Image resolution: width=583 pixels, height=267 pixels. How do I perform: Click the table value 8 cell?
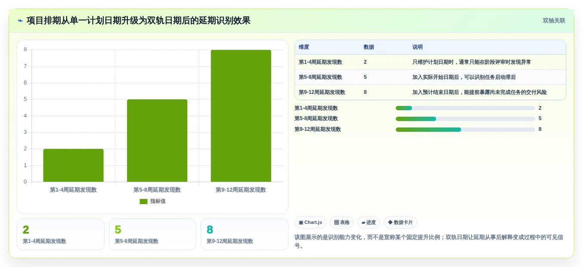point(365,92)
